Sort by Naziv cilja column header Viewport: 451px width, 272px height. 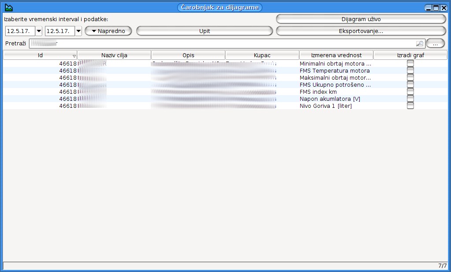point(114,55)
